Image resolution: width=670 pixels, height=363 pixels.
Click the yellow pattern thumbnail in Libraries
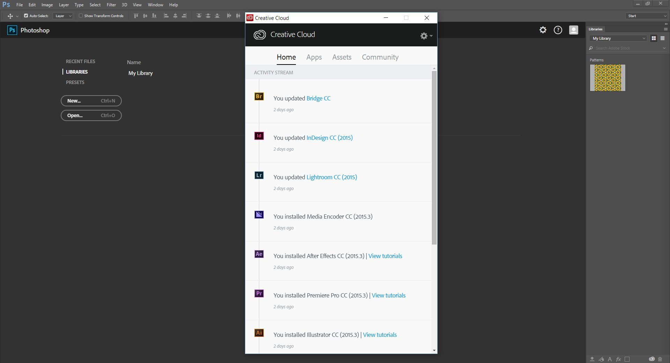point(608,78)
